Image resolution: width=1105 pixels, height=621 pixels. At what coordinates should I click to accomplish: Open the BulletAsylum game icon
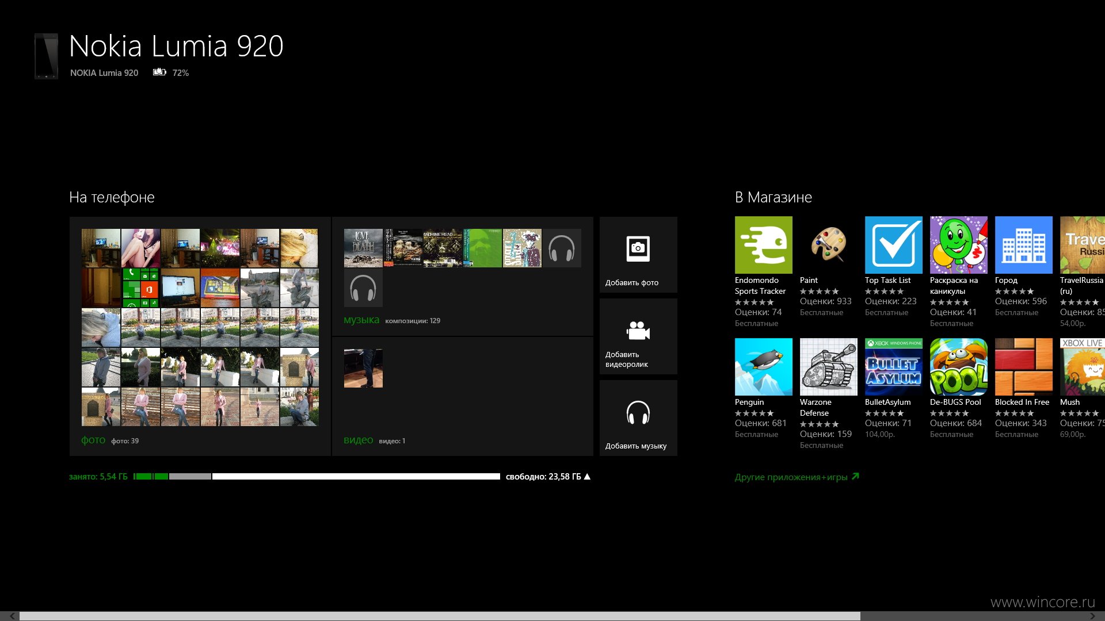[893, 367]
